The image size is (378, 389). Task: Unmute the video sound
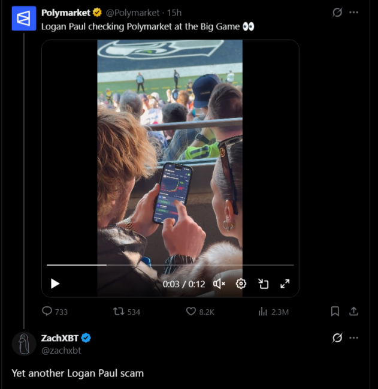coord(219,284)
